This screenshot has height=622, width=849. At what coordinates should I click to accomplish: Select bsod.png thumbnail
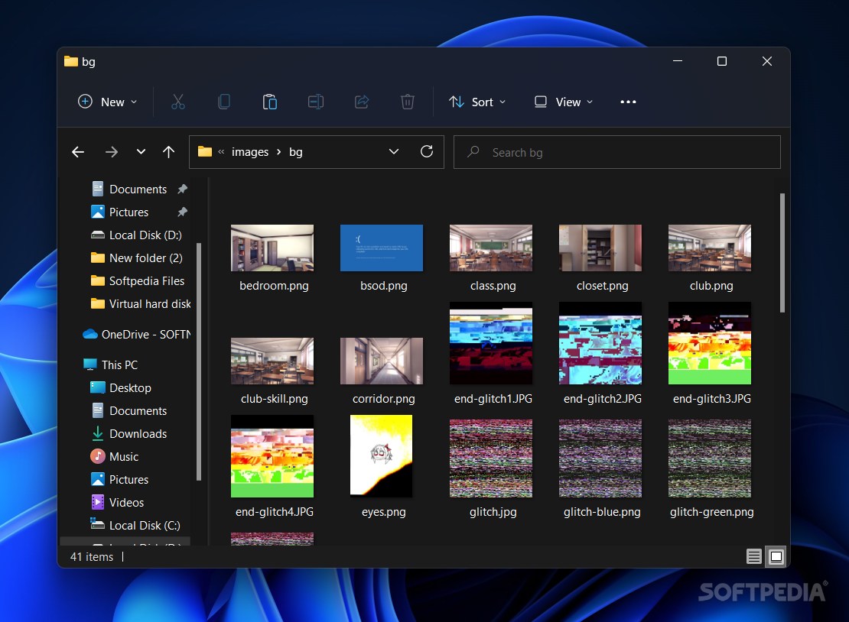[382, 248]
